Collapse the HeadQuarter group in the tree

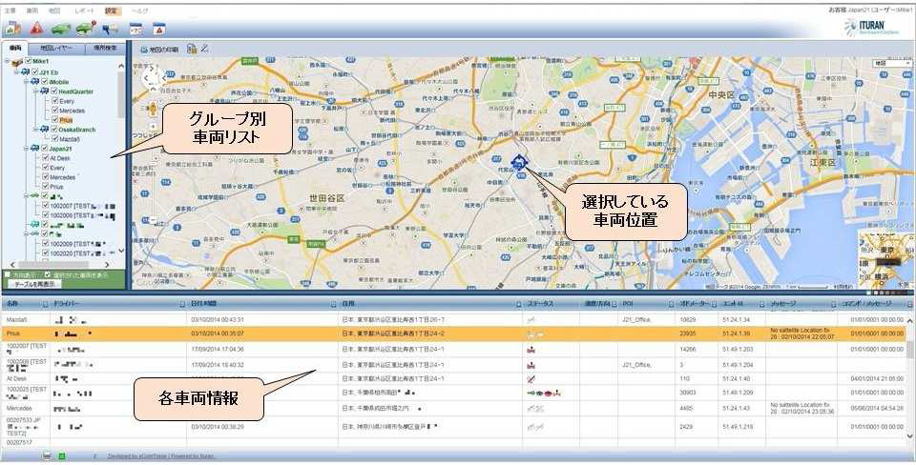pos(35,91)
